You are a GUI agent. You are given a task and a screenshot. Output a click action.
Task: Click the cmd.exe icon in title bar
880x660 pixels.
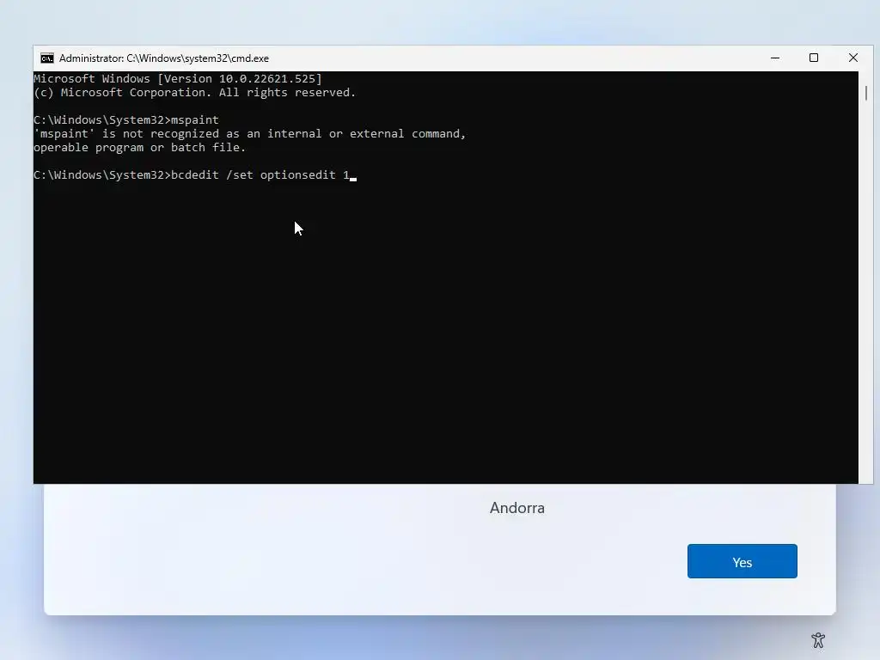pos(47,58)
